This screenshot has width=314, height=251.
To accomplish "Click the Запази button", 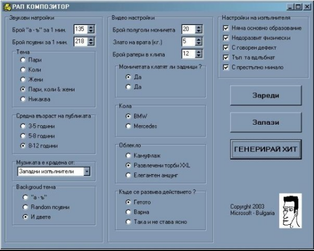I will point(266,122).
